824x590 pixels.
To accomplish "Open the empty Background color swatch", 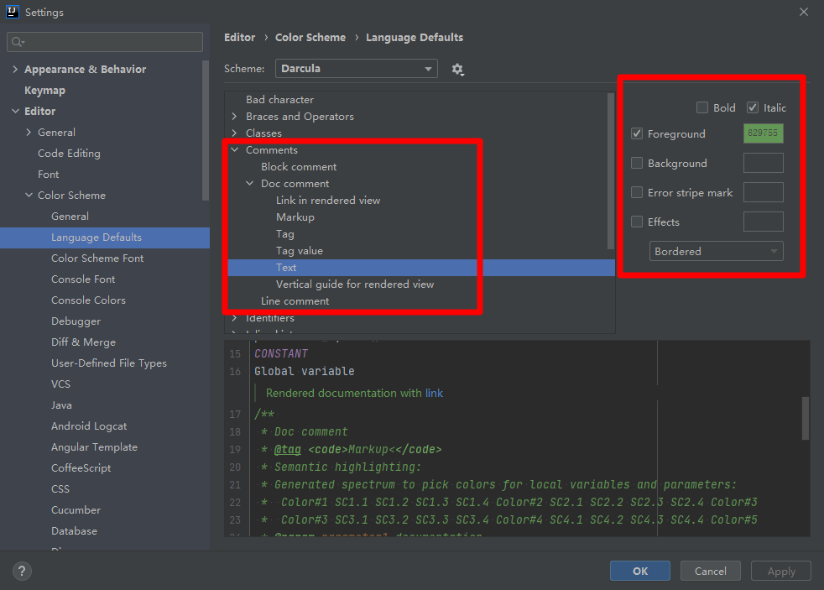I will [763, 163].
